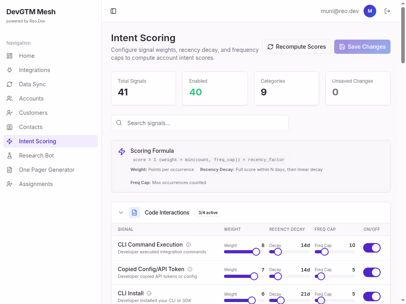Viewport: 406px width, 304px height.
Task: Click the One Pager document icon
Action: pyautogui.click(x=10, y=170)
